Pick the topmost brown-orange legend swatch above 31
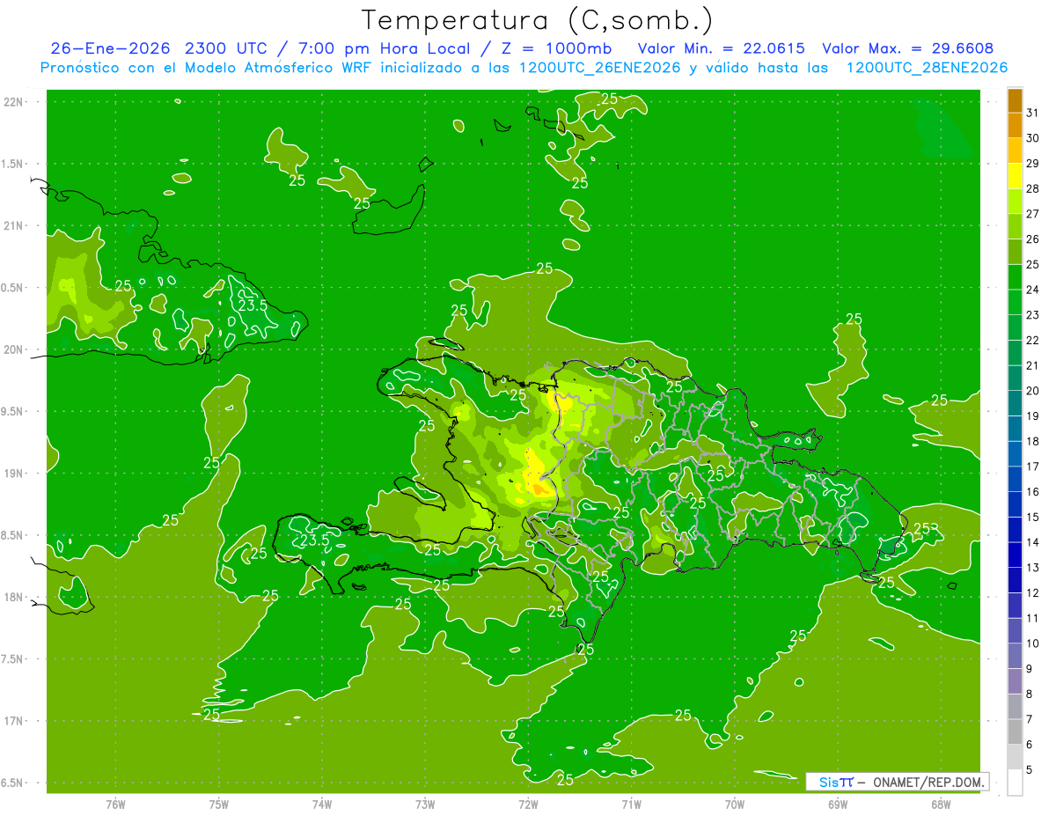 click(x=1015, y=100)
